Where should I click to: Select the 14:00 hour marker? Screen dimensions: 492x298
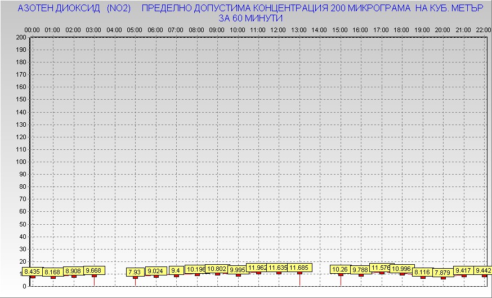coord(319,30)
